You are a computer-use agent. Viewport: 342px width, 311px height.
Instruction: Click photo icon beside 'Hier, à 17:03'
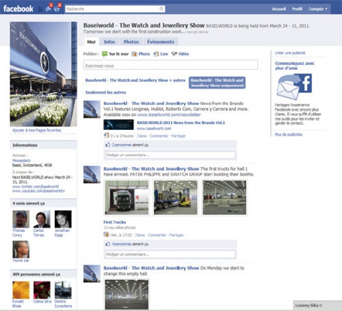pos(107,235)
